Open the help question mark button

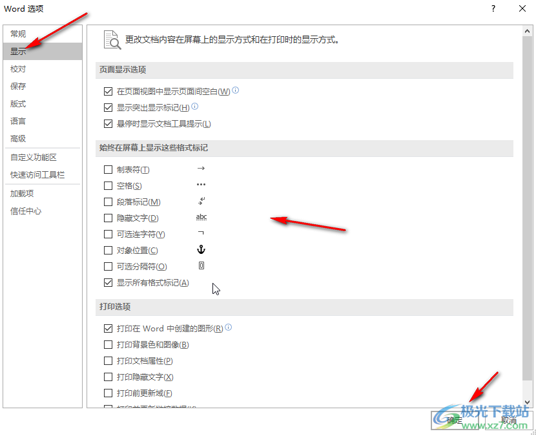tap(493, 8)
